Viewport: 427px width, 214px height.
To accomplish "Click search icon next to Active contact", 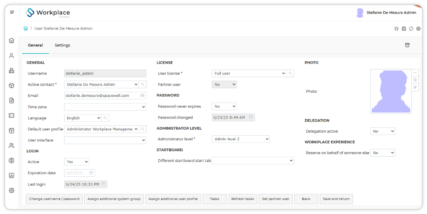I will [x=143, y=84].
